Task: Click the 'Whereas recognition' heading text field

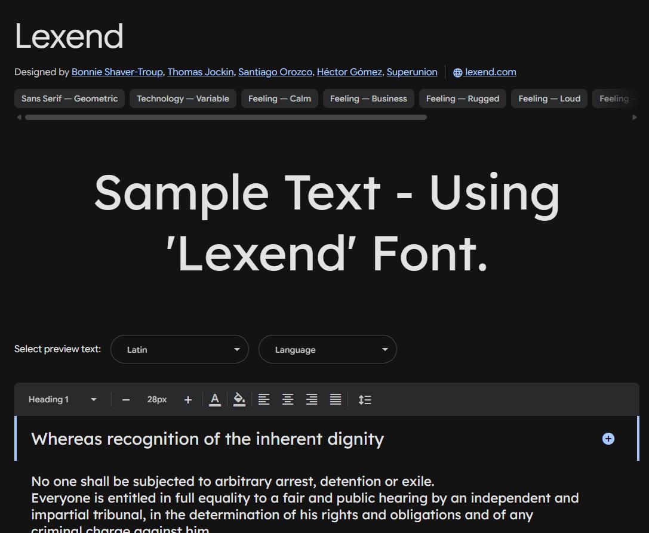Action: [327, 439]
